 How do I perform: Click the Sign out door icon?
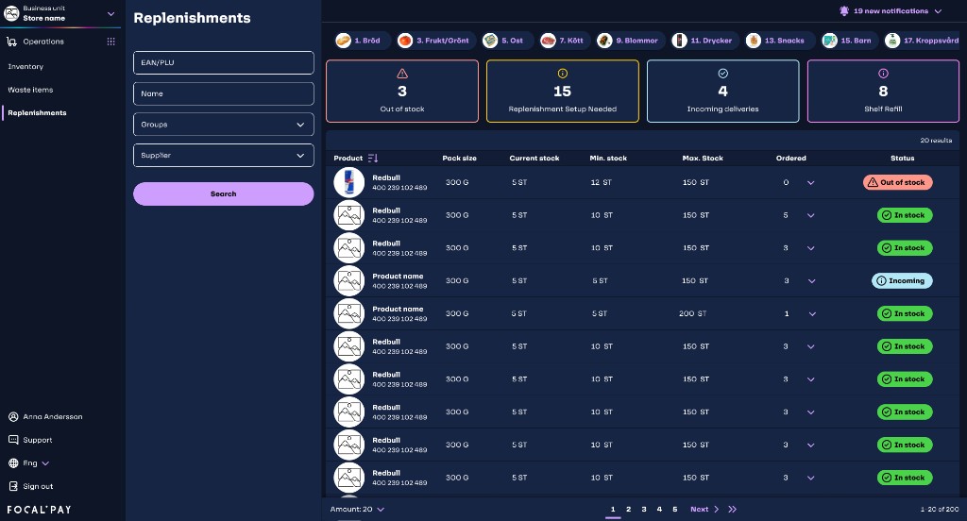pyautogui.click(x=13, y=486)
